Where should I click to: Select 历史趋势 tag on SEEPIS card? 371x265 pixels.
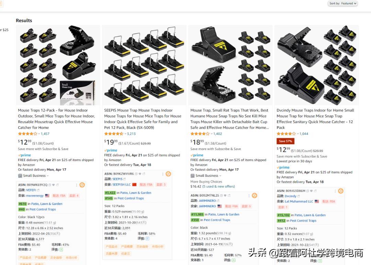pos(142,247)
